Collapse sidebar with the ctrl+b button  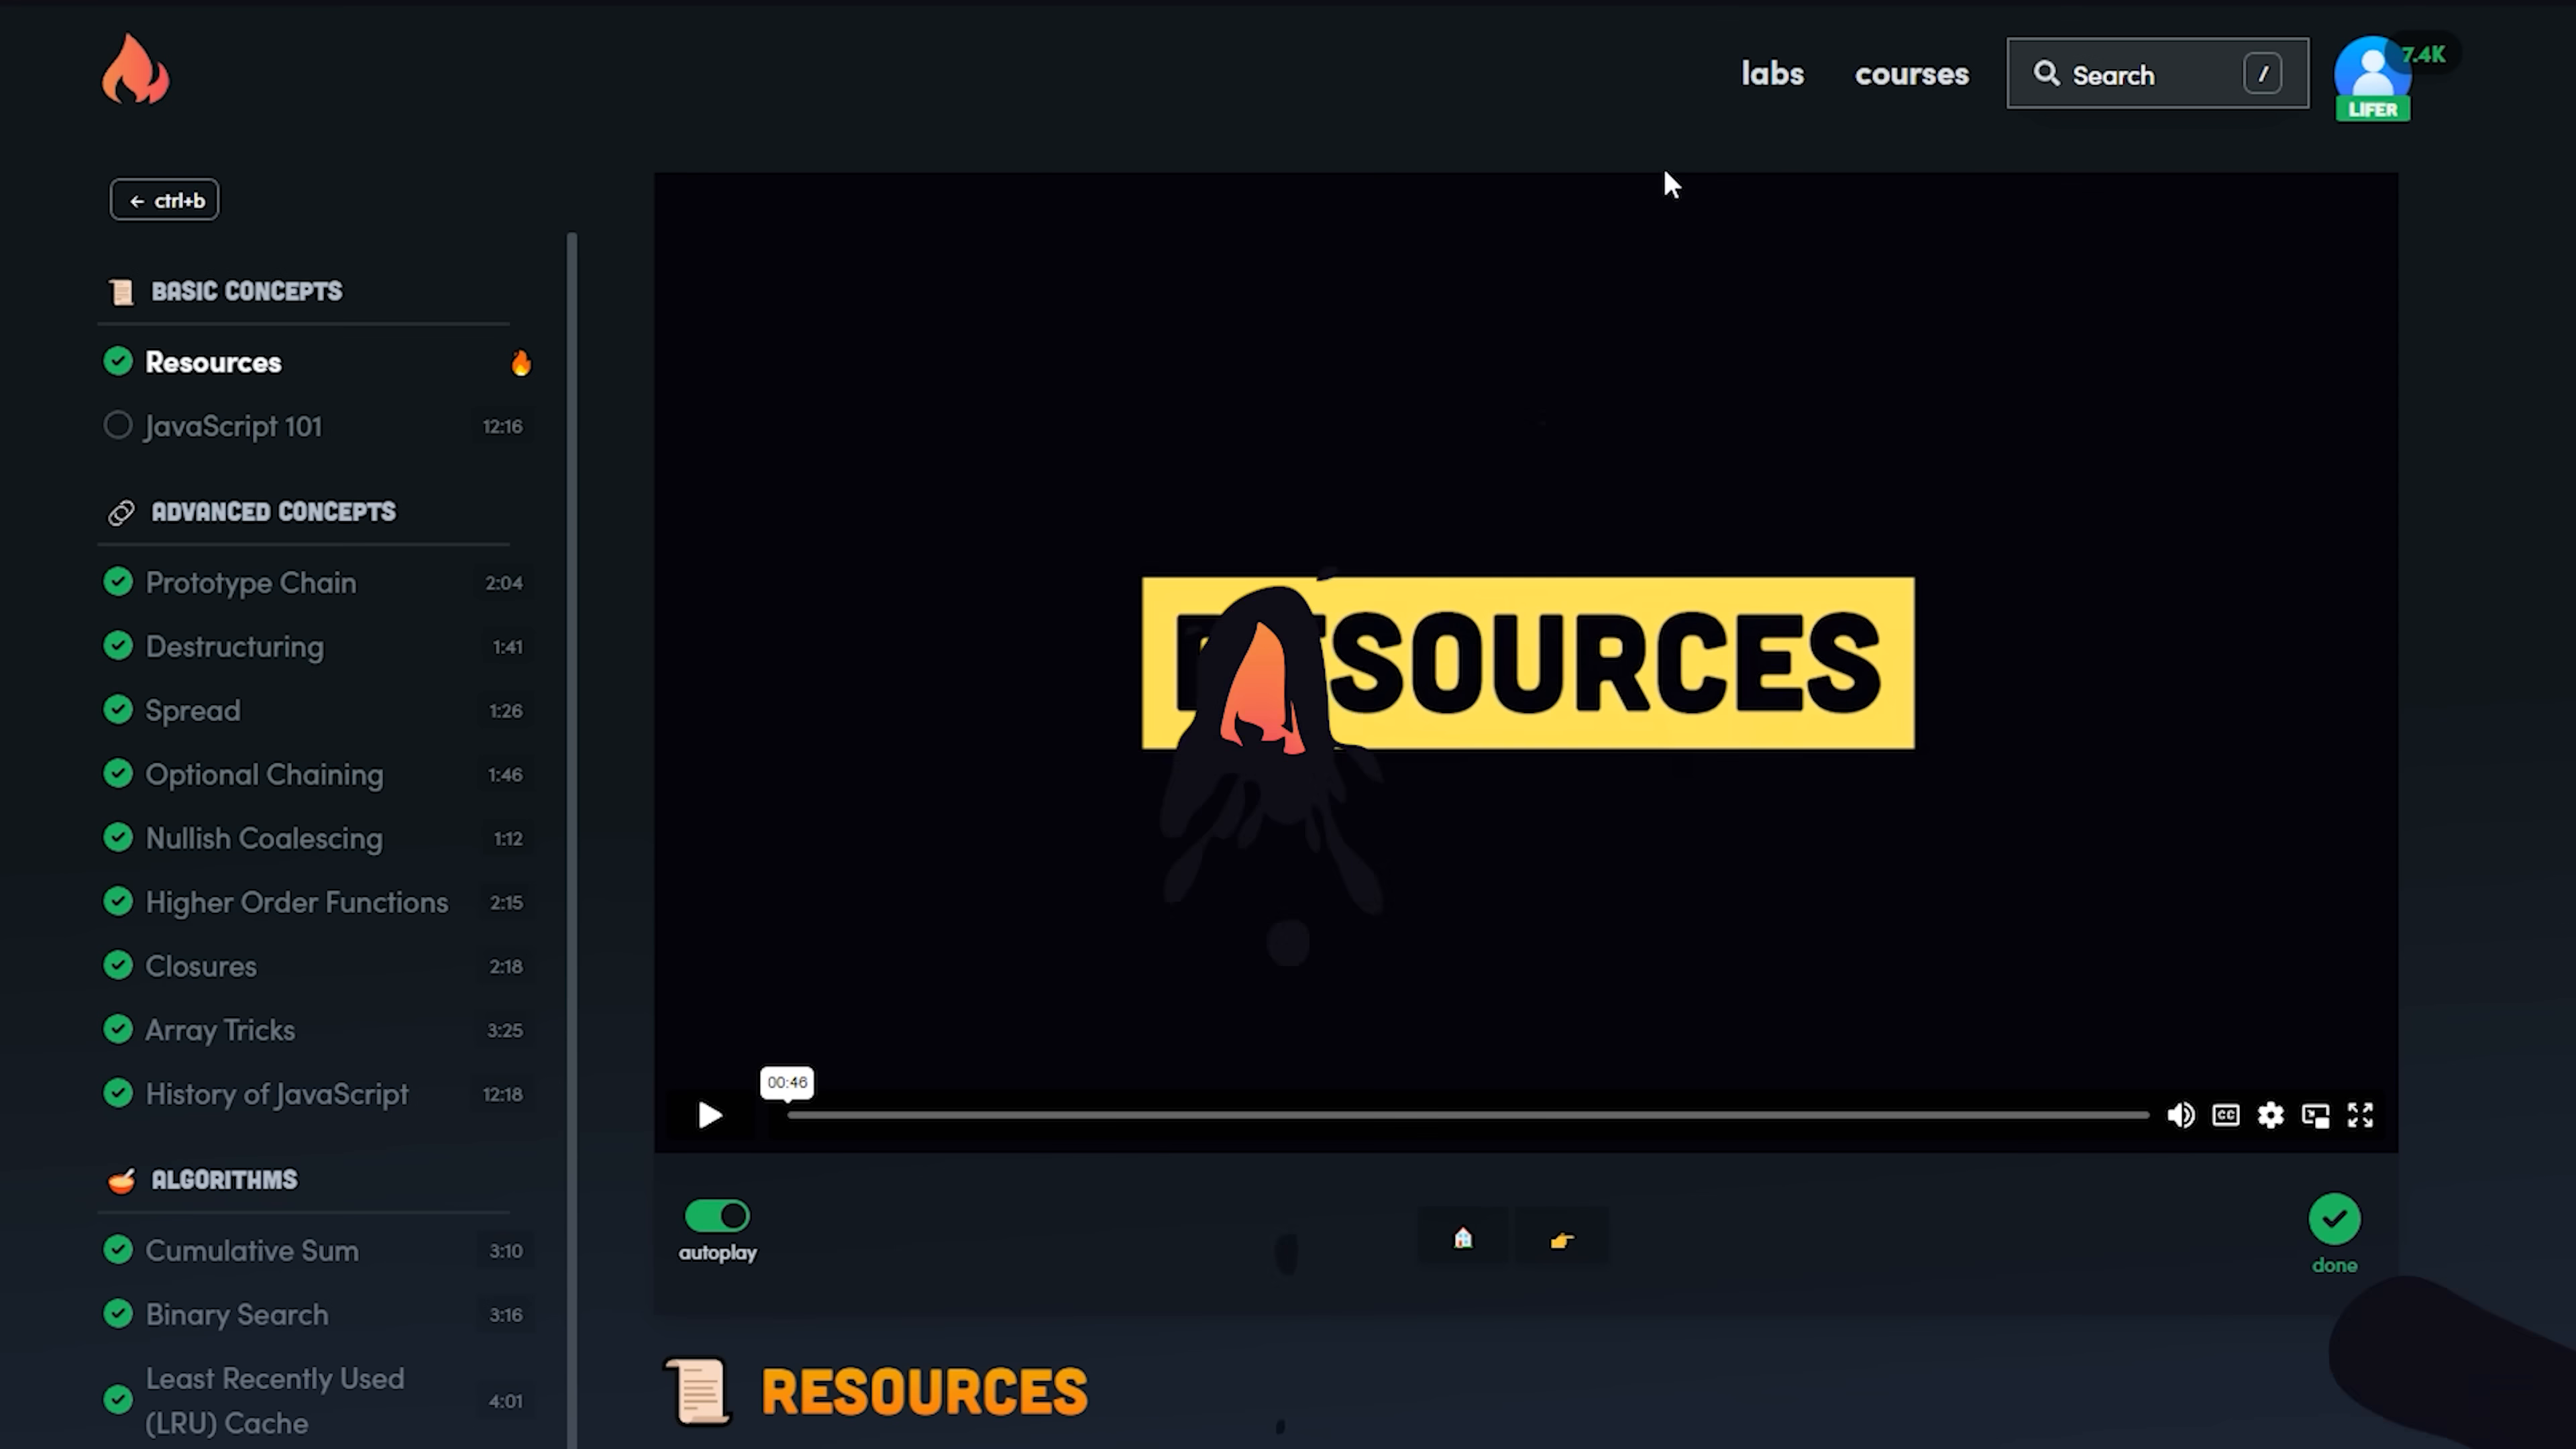(164, 200)
